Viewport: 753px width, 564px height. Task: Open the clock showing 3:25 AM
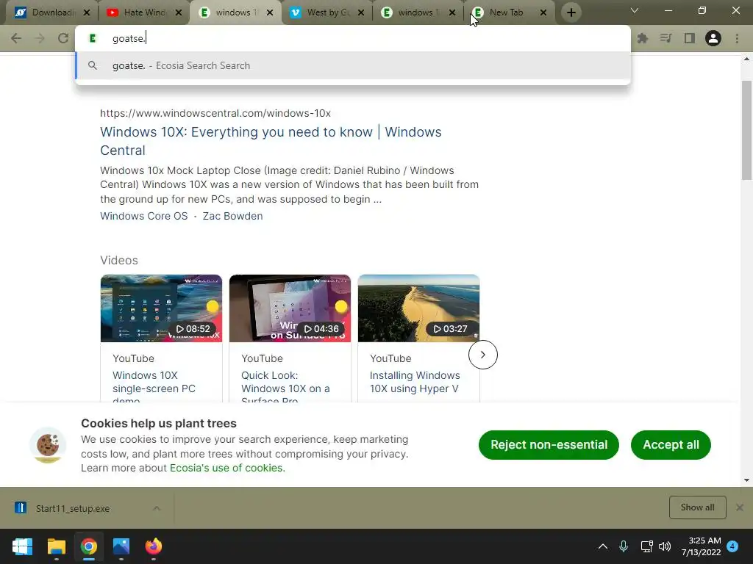[701, 546]
